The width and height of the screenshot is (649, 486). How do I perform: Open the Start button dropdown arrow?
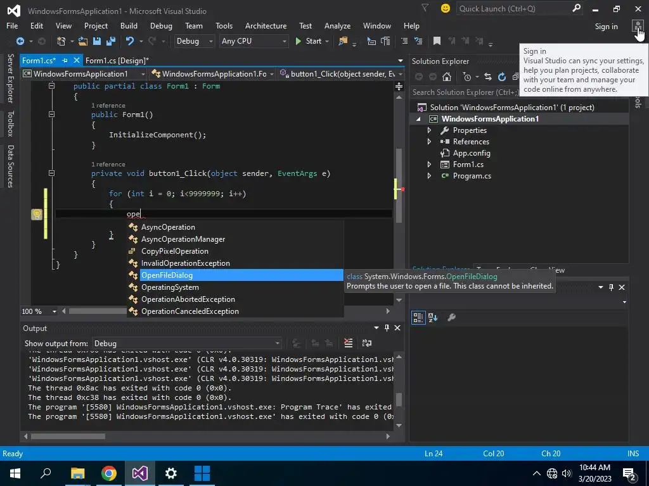click(x=327, y=41)
